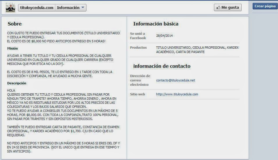The image size is (278, 160).
Task: Click the paragraph starting TAMBIÉN TE PUEDO ENTREGAR
Action: [x=63, y=131]
